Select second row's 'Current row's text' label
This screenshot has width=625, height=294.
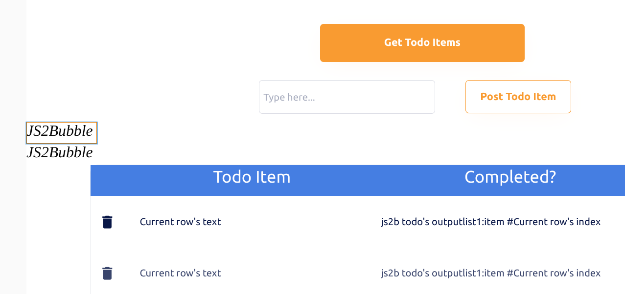(x=180, y=273)
